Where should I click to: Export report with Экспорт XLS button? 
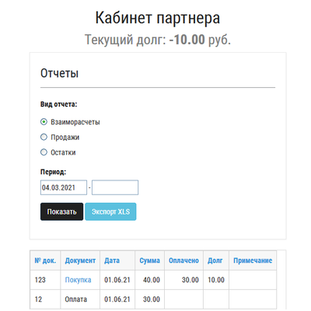click(x=110, y=211)
